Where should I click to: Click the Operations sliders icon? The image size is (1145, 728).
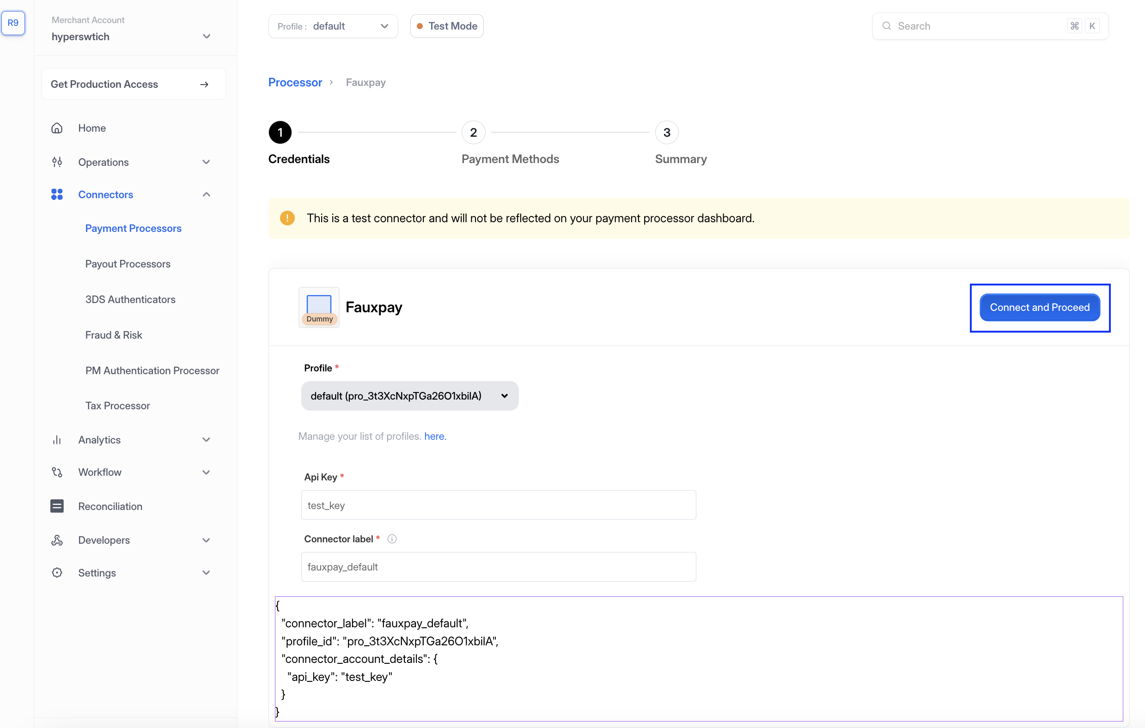(x=57, y=162)
